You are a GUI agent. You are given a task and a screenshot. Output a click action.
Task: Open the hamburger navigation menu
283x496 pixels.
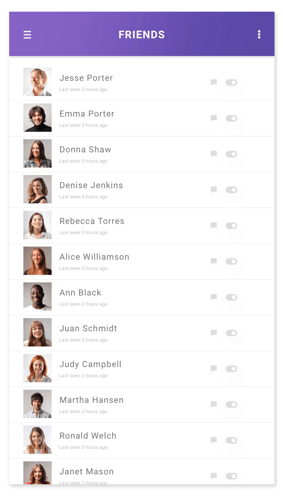tap(27, 35)
